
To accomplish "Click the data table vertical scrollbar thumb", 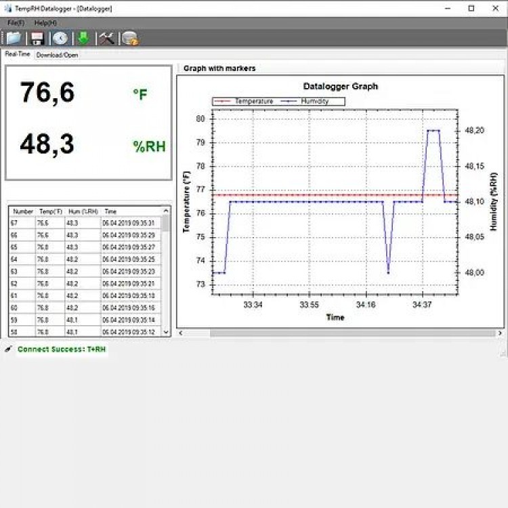I will point(166,223).
